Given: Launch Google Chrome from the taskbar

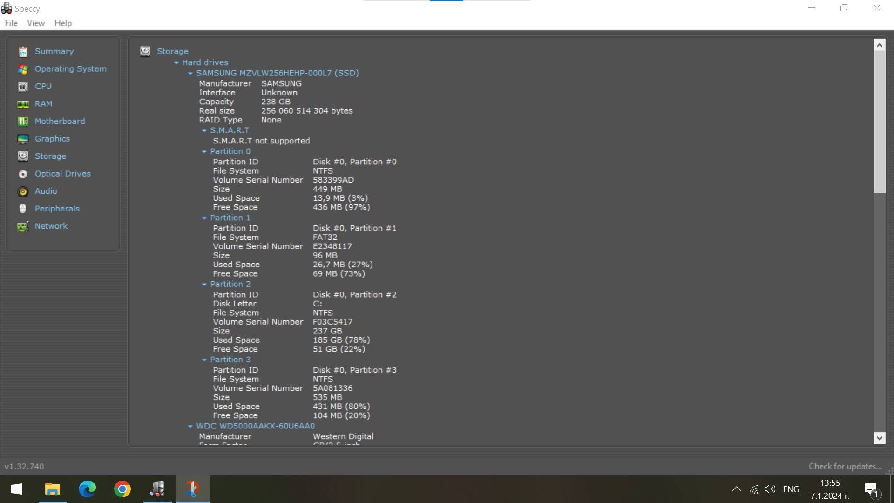Looking at the screenshot, I should 122,489.
